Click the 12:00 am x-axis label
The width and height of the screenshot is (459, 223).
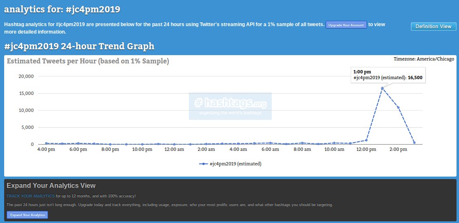pyautogui.click(x=174, y=150)
